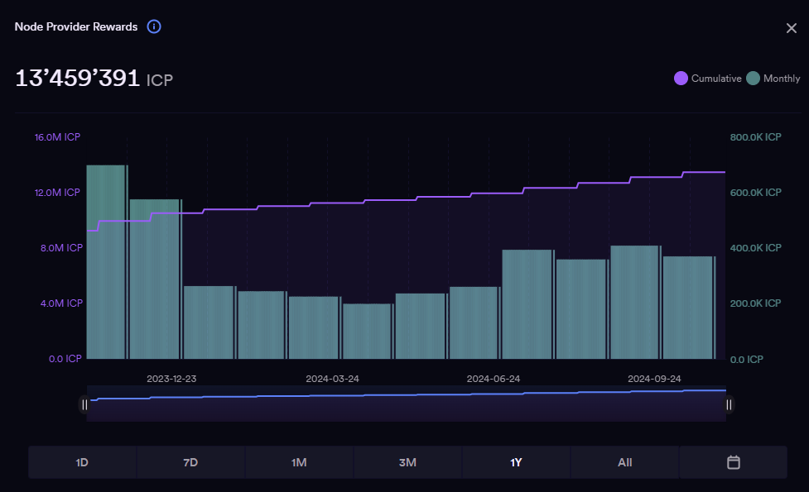Click the right handle of the range slider
The image size is (809, 492).
click(x=729, y=404)
